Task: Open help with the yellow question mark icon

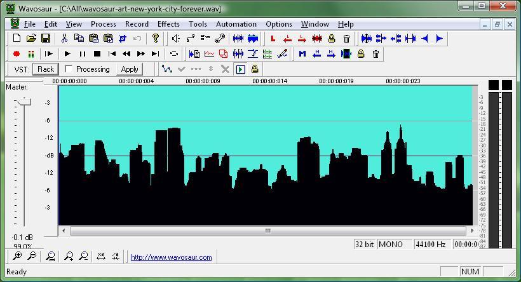Action: tap(155, 38)
